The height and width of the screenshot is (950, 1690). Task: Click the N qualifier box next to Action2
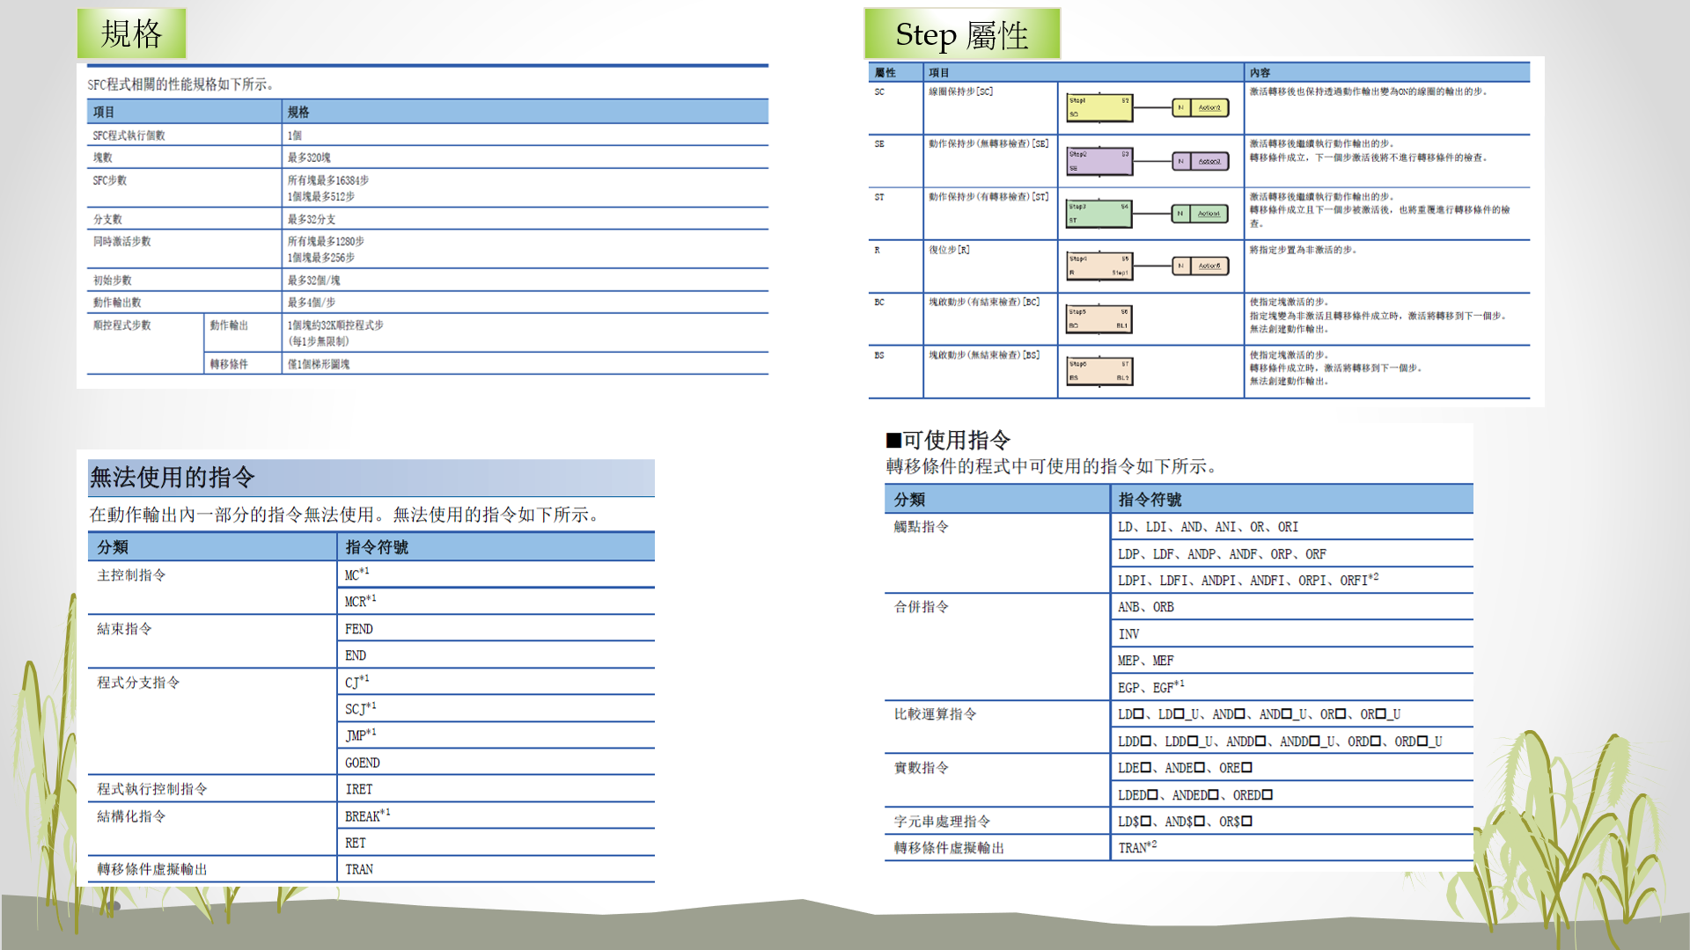coord(1182,107)
